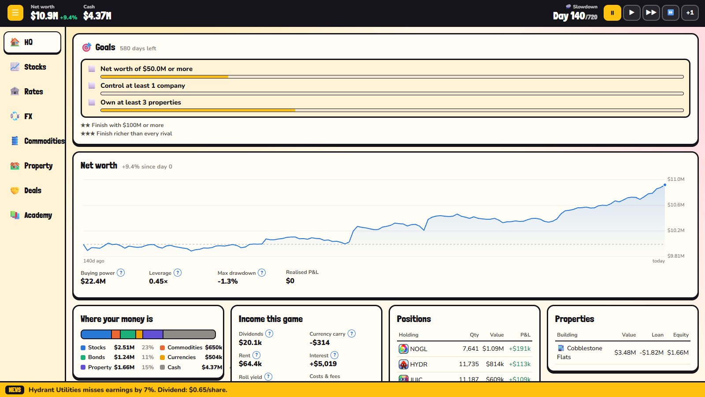Click Finish richer than every rival goal
Viewport: 705px width, 397px height.
tap(126, 134)
